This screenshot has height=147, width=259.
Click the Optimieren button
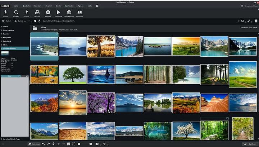(x=34, y=144)
